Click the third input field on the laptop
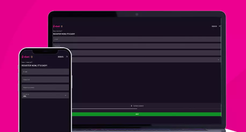This screenshot has height=132, width=246. tap(146, 53)
